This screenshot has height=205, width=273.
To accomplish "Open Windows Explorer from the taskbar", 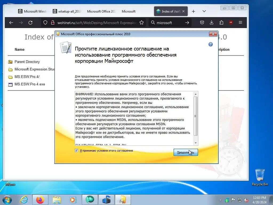I will click(57, 200).
